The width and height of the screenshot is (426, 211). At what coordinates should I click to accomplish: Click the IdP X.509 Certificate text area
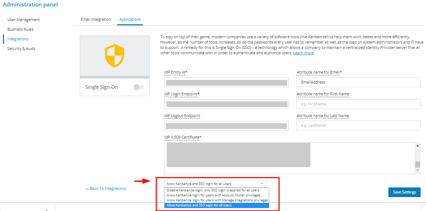tap(290, 158)
